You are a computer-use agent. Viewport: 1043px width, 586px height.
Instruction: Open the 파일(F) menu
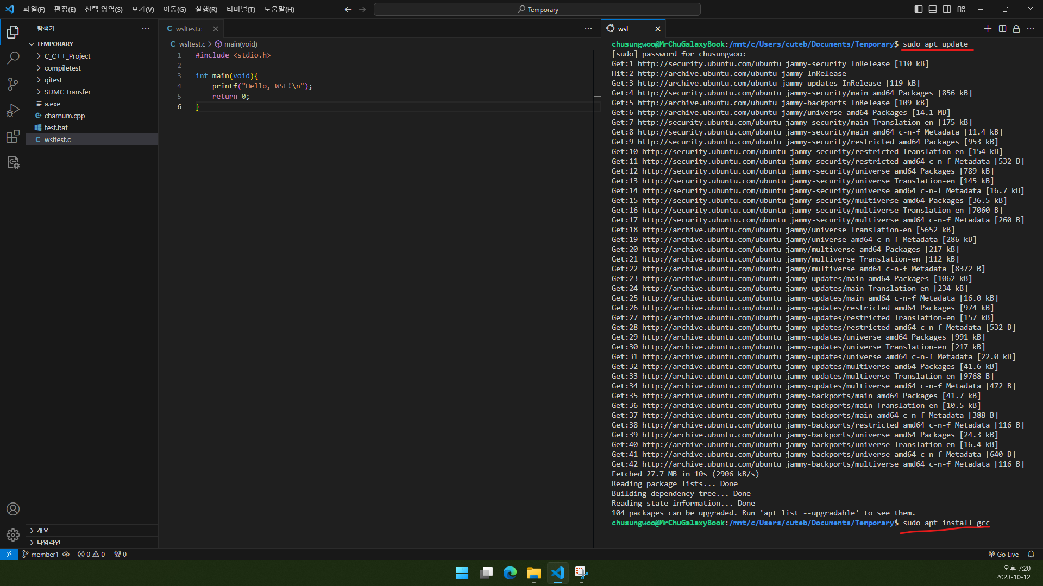click(34, 9)
